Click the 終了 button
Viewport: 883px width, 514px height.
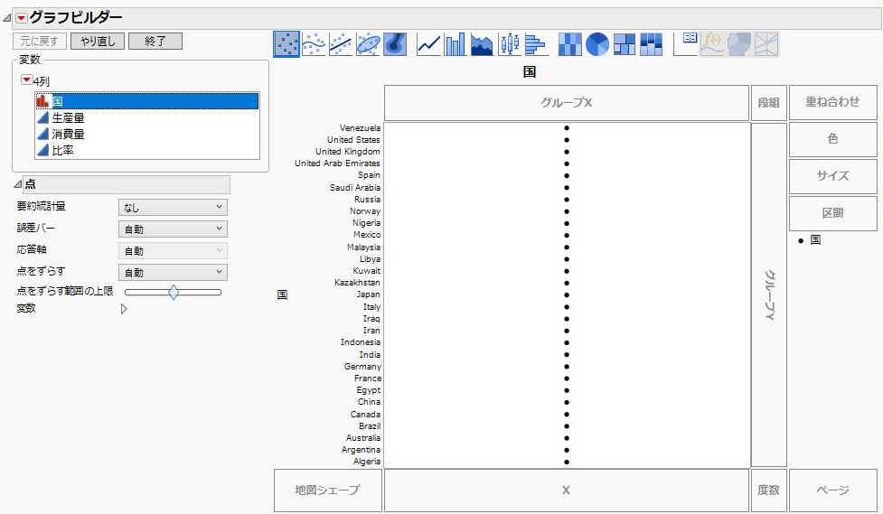(x=155, y=42)
